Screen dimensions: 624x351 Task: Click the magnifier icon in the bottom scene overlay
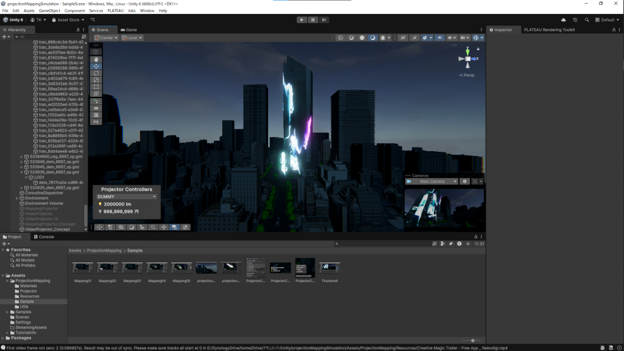point(153,227)
